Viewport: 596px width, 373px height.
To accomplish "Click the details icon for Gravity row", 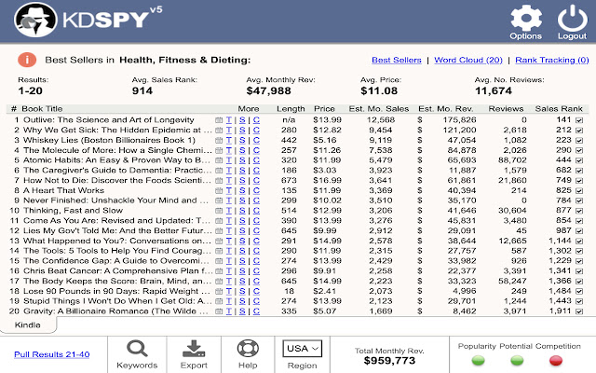I will (x=219, y=311).
